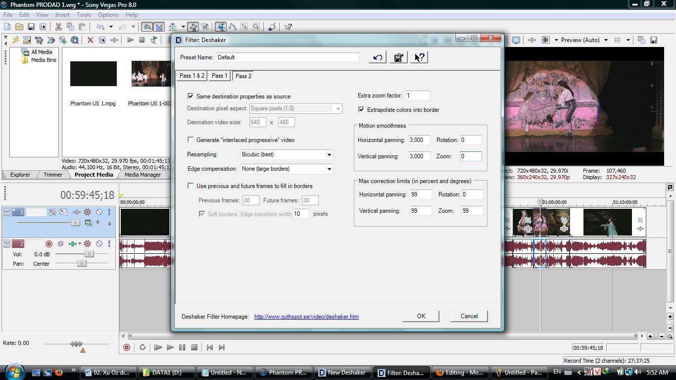The height and width of the screenshot is (380, 676).
Task: Uncheck Same destination properties as source
Action: (x=191, y=96)
